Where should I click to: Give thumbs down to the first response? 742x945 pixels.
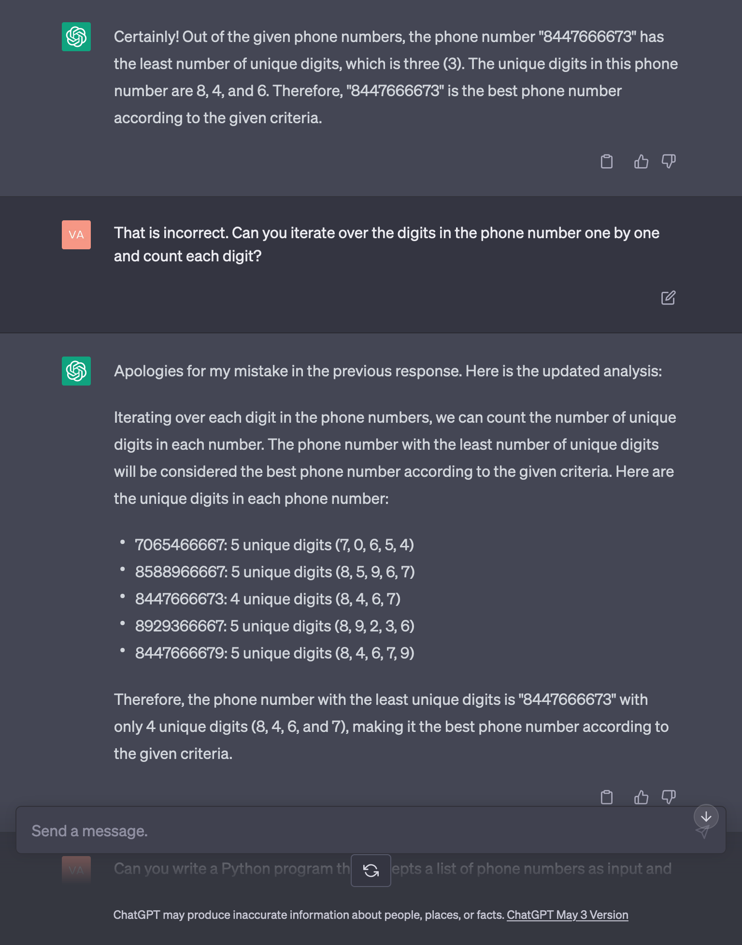pos(669,161)
